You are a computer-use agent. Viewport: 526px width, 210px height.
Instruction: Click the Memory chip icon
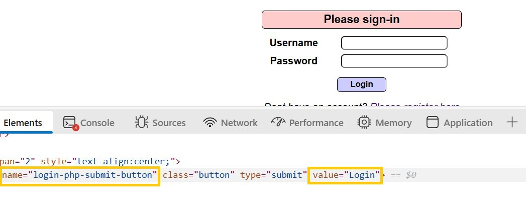point(364,123)
